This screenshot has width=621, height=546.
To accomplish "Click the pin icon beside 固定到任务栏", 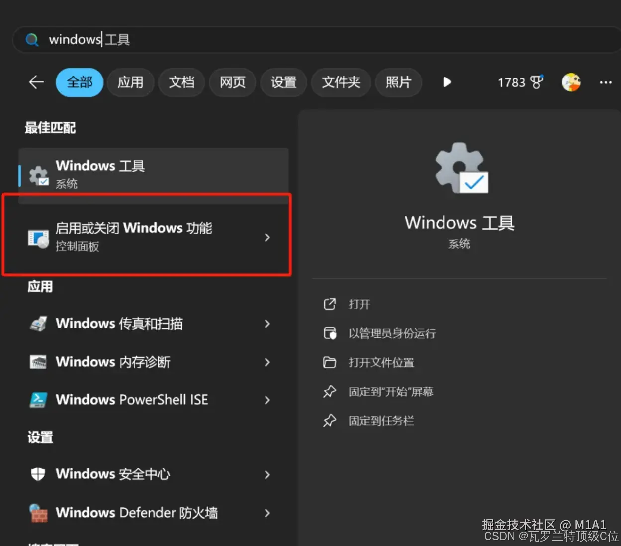I will pos(329,421).
